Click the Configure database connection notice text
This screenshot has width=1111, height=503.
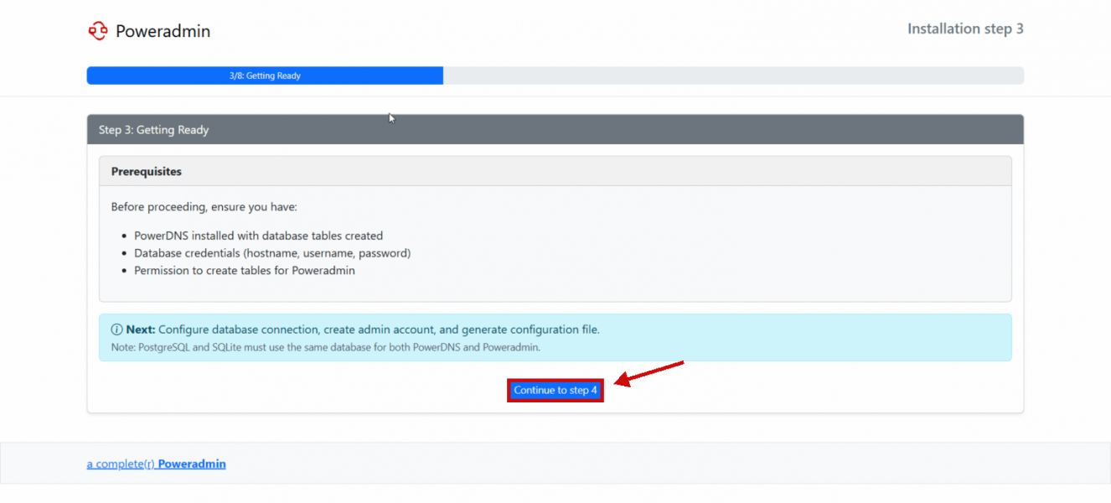point(379,329)
